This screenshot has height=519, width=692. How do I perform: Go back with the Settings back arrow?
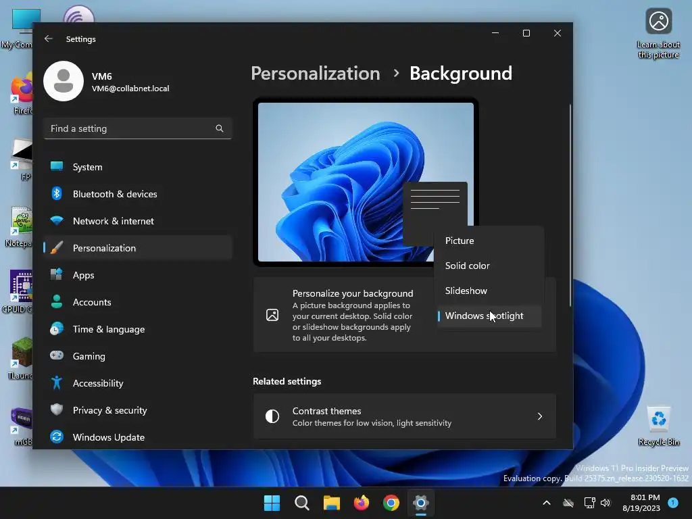pos(49,39)
